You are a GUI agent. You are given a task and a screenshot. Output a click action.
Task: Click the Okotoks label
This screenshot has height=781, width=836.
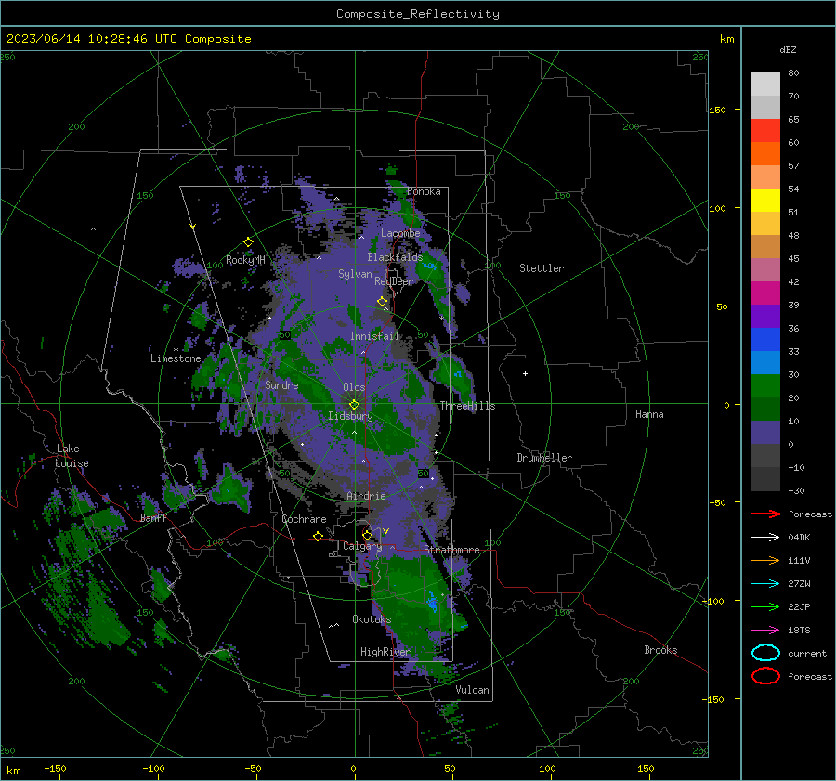click(372, 619)
